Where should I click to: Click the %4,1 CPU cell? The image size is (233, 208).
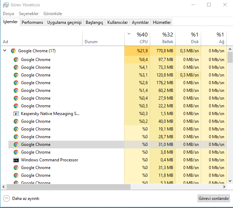[x=137, y=67]
